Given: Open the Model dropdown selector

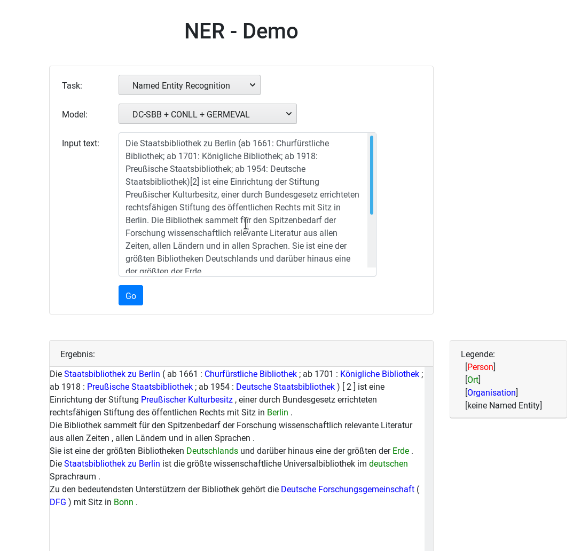Looking at the screenshot, I should click(208, 114).
